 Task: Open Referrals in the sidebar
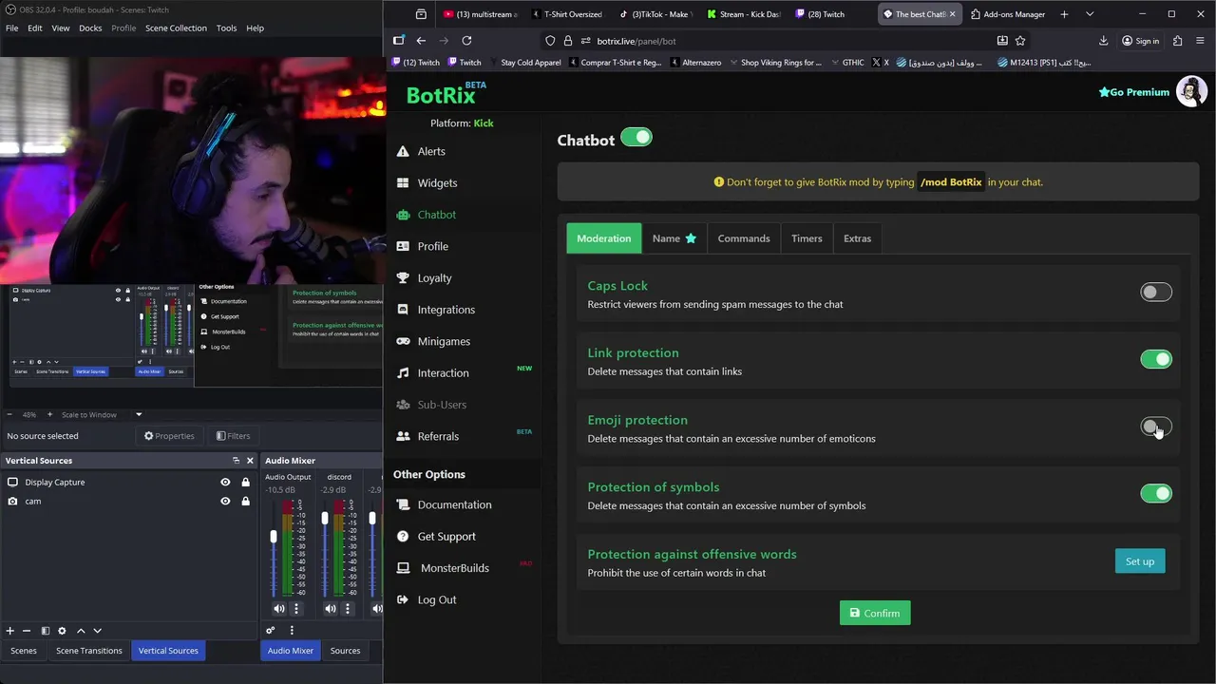pos(438,436)
